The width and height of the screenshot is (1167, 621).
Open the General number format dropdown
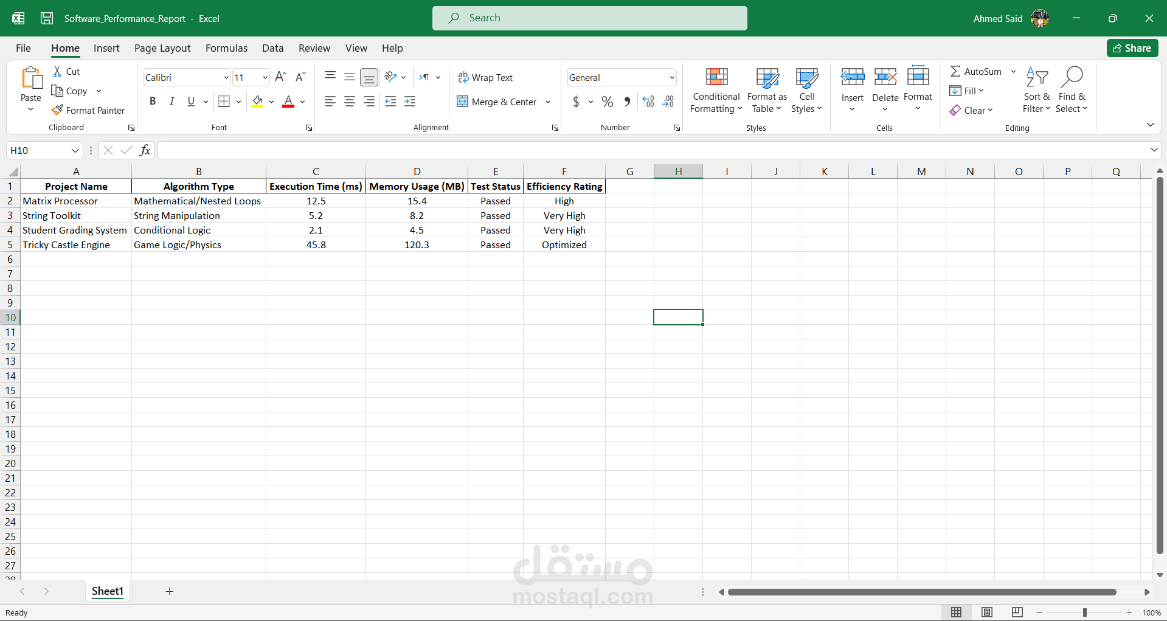point(672,77)
